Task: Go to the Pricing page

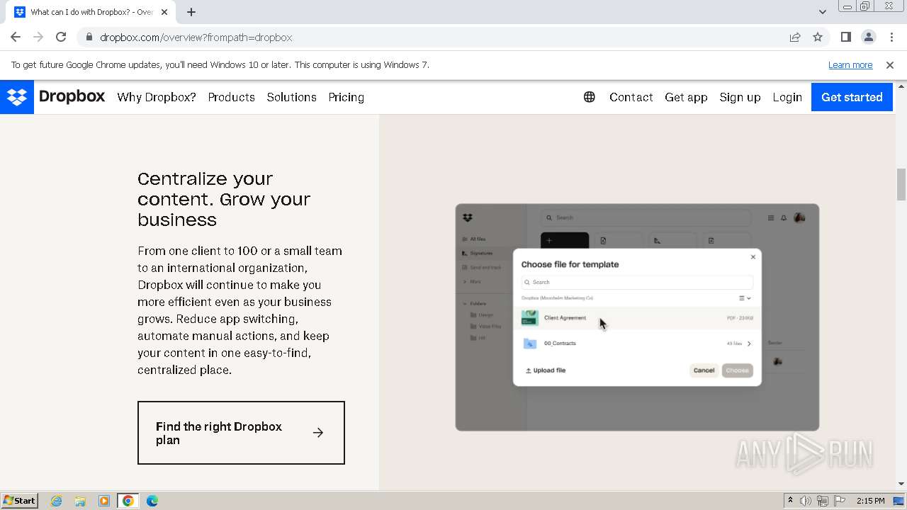Action: click(x=347, y=97)
